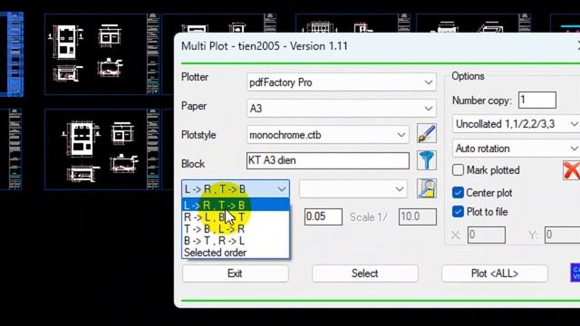Click the Exit button
Screen dimensions: 580x326
pyautogui.click(x=236, y=273)
